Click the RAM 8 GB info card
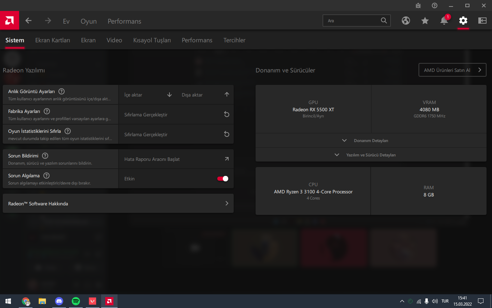This screenshot has width=492, height=308. click(428, 191)
